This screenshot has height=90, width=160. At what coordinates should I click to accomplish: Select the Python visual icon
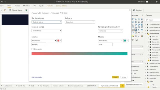142,30
